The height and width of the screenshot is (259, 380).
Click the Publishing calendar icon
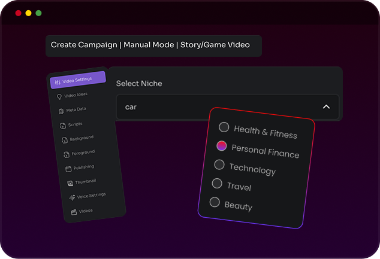point(68,169)
